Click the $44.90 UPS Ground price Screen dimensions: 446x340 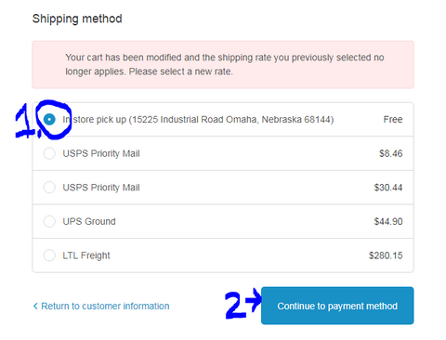(x=388, y=221)
